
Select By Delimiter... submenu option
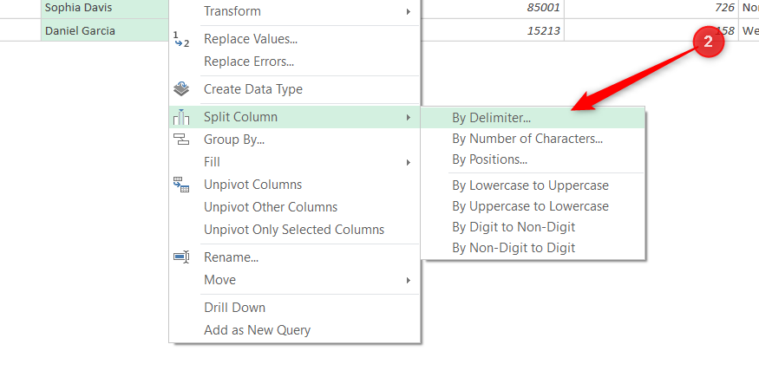click(x=533, y=118)
